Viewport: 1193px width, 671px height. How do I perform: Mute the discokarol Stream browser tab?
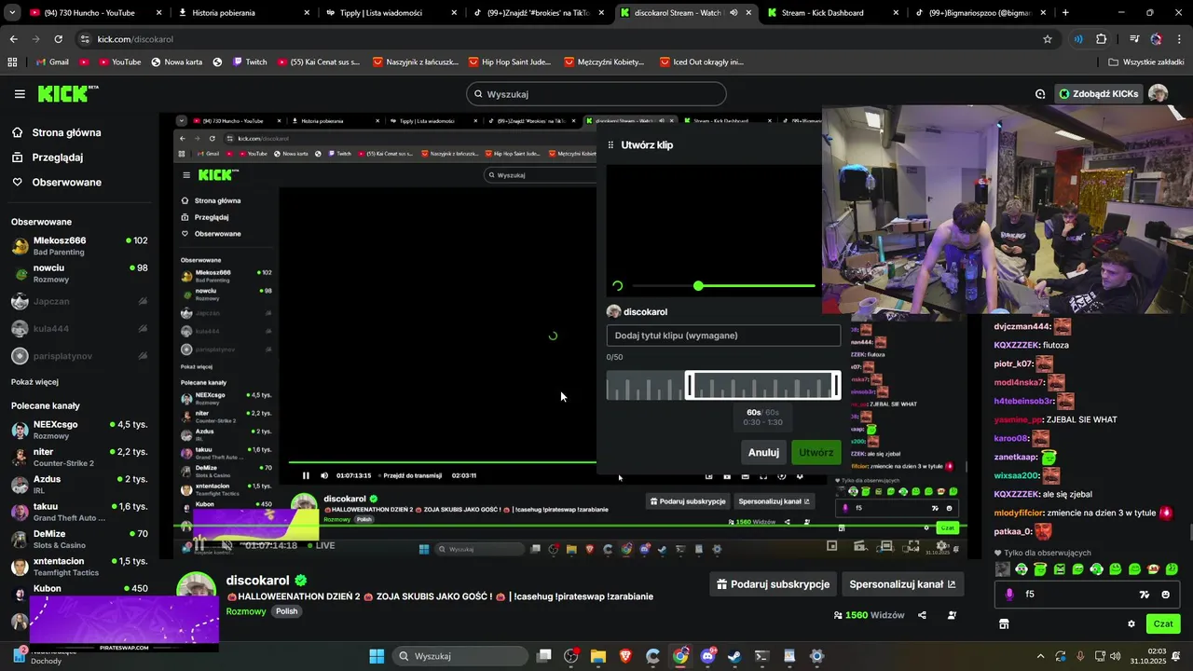pyautogui.click(x=734, y=13)
